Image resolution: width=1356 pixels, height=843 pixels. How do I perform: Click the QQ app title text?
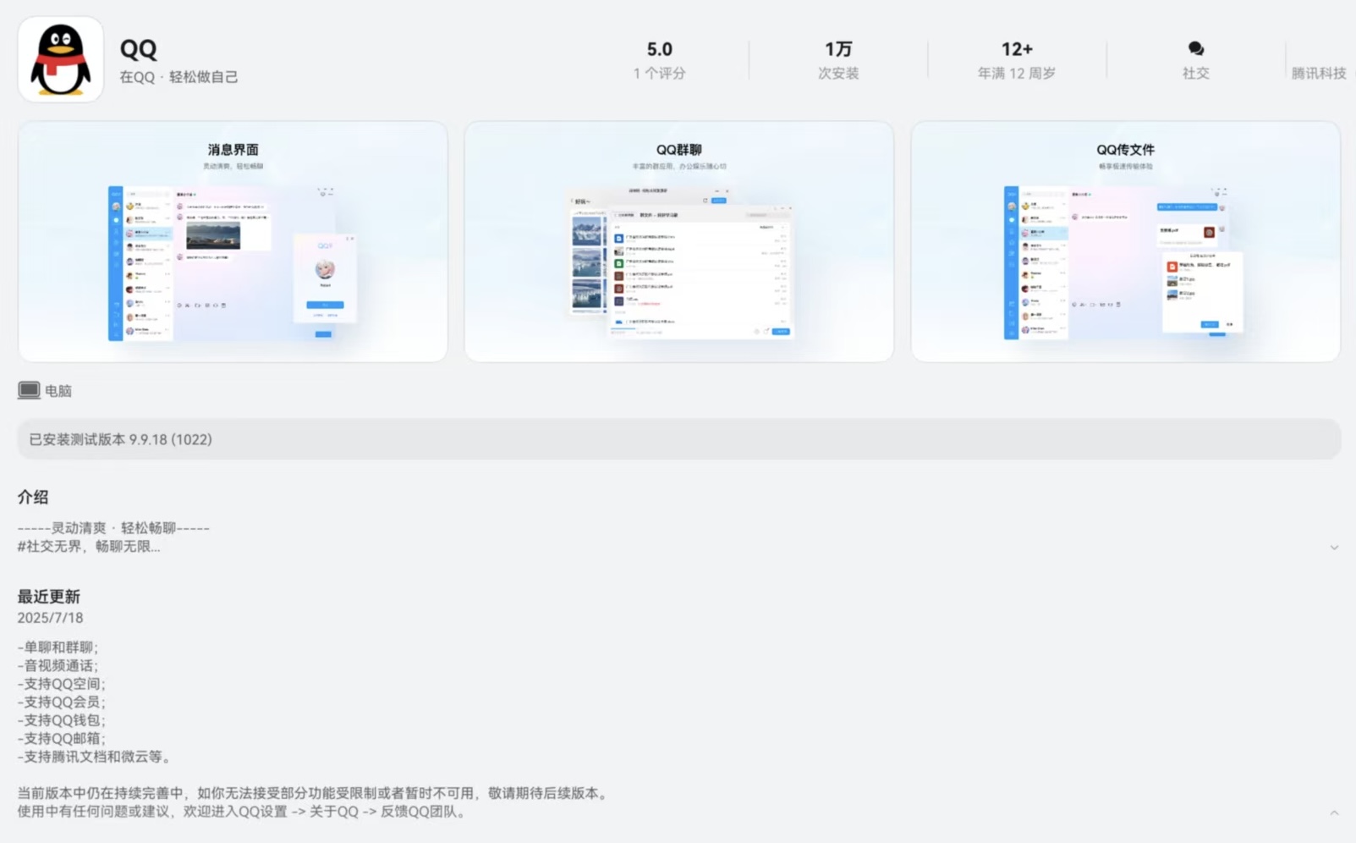point(139,49)
